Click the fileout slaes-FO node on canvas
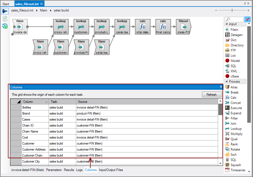This screenshot has width=253, height=177. coord(183,26)
